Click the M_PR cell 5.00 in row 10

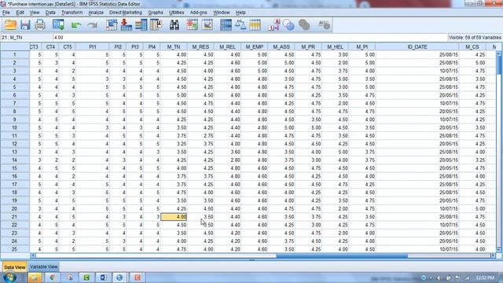click(x=308, y=127)
